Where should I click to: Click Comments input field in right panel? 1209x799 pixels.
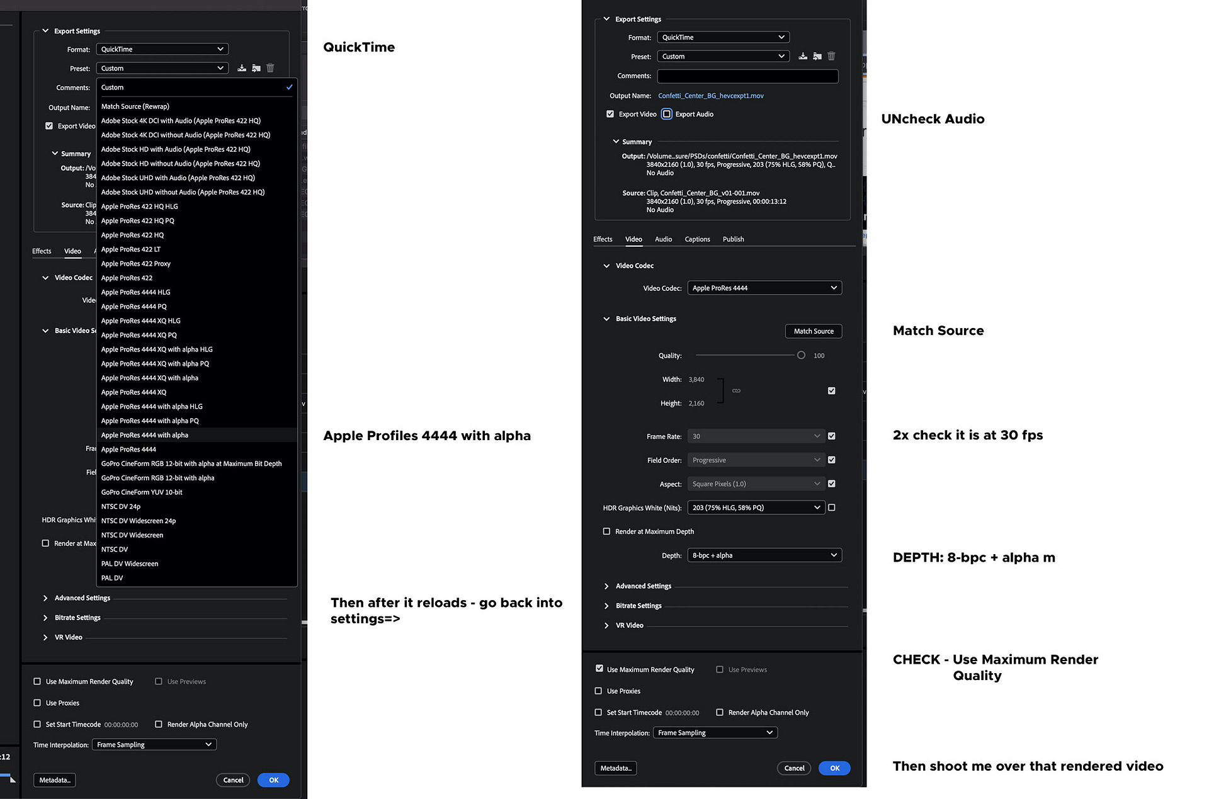tap(747, 76)
